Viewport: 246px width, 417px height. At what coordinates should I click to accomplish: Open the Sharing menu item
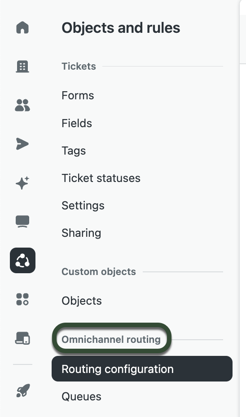[x=81, y=233]
